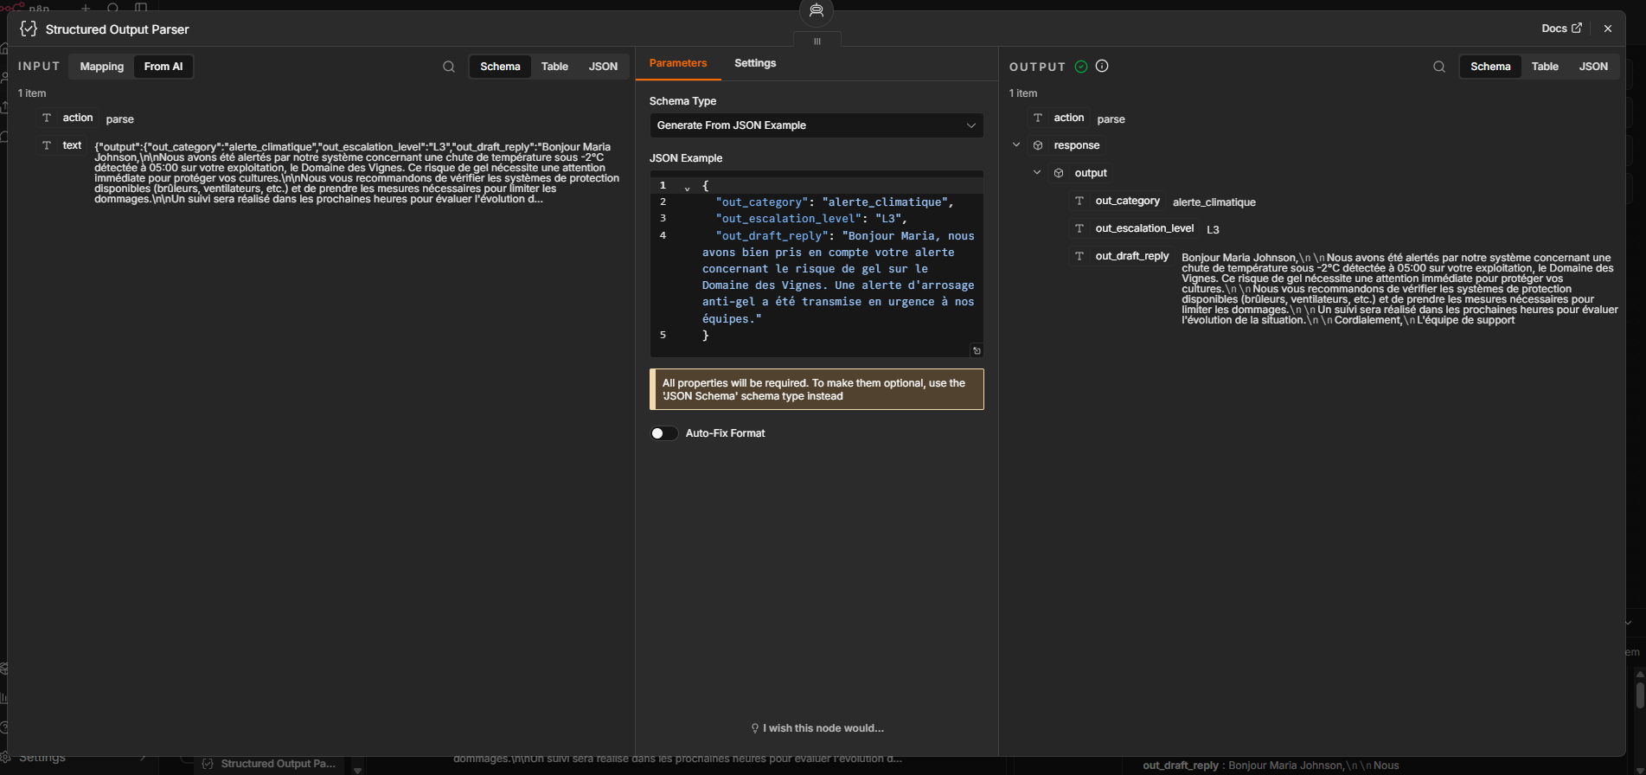Select the input Schema view
Screen dimensions: 1646x775
[500, 67]
